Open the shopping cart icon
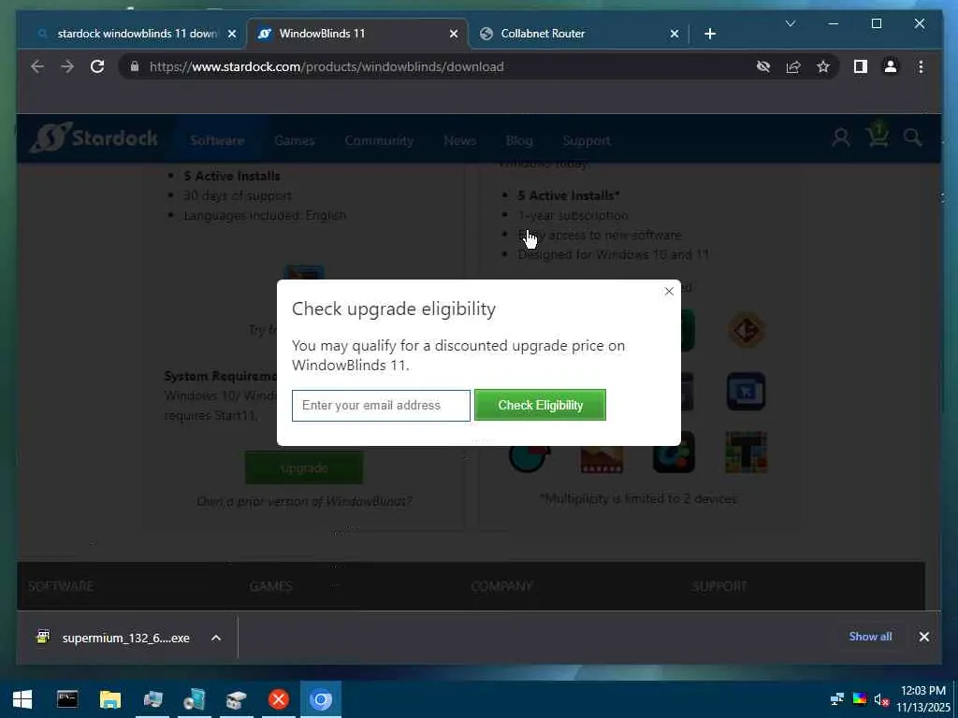This screenshot has width=958, height=718. pyautogui.click(x=878, y=135)
